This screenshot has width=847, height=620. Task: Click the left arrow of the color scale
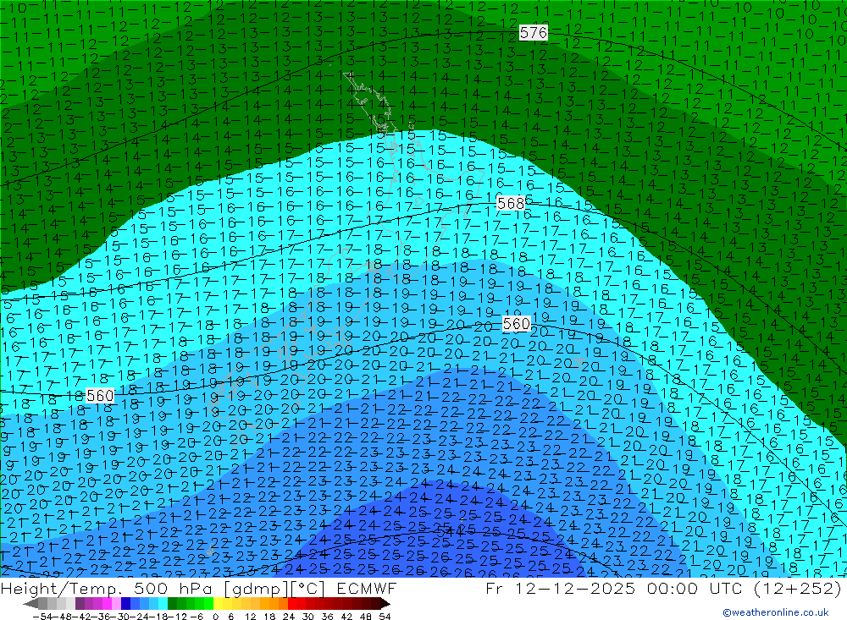coord(30,604)
